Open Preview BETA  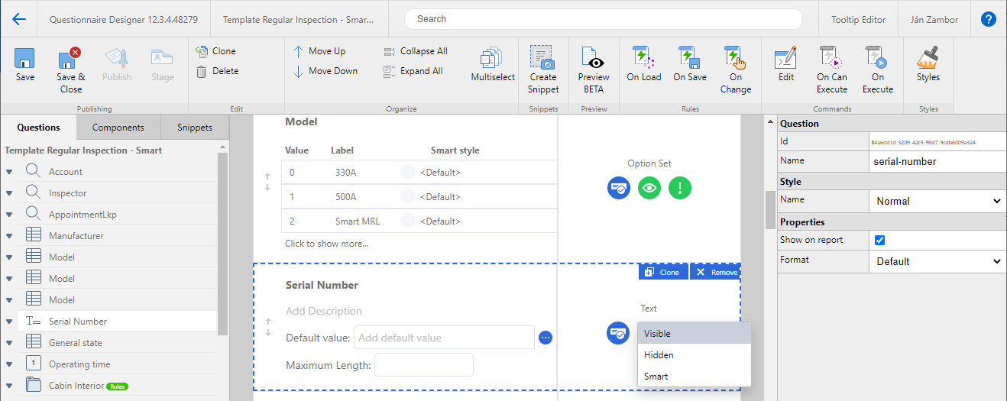point(593,58)
